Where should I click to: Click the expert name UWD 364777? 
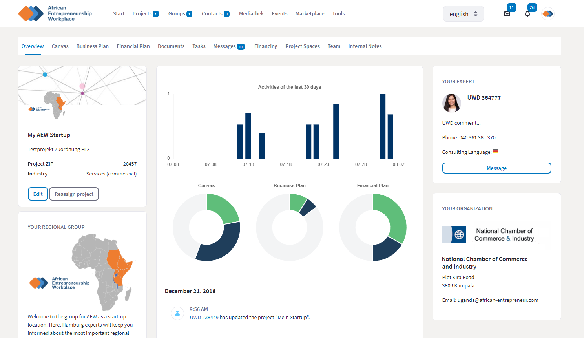pos(484,98)
